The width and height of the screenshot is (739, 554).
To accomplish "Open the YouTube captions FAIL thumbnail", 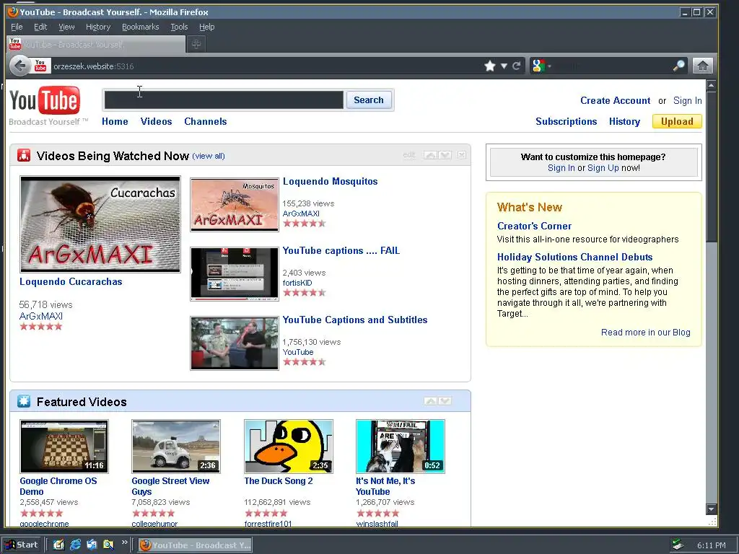I will [x=235, y=273].
